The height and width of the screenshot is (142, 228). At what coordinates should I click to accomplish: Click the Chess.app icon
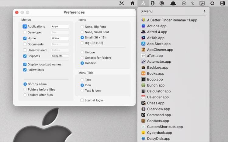143,103
